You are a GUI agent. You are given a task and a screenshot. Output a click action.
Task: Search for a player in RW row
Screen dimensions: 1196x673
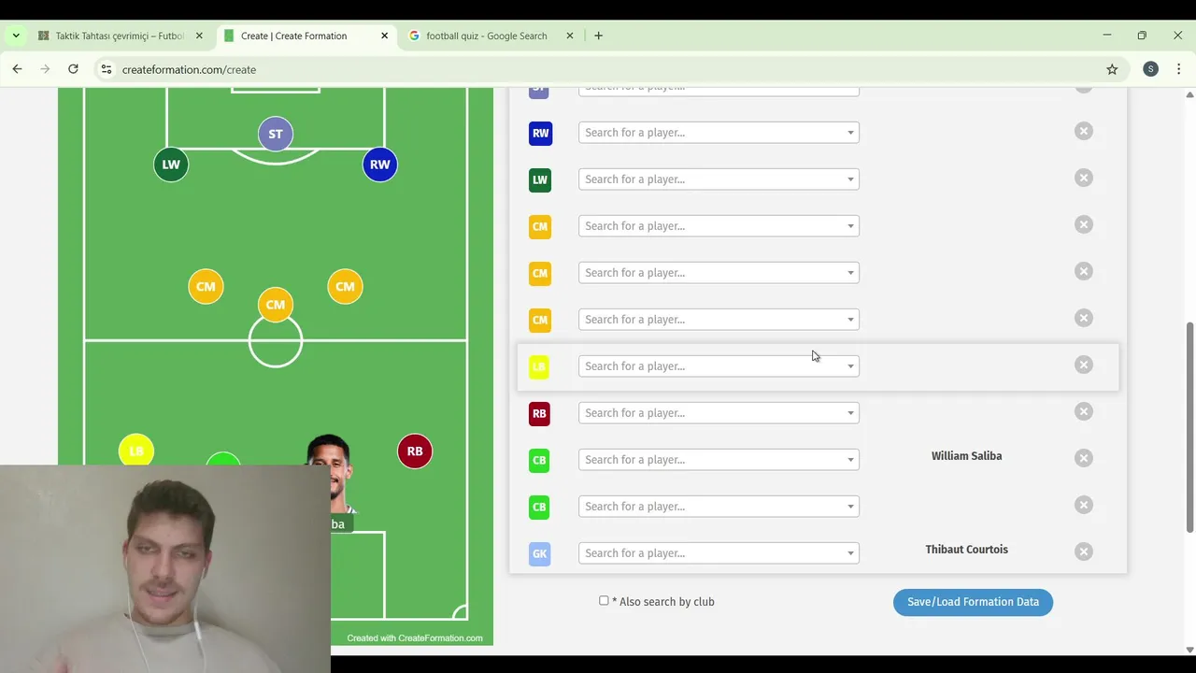719,133
